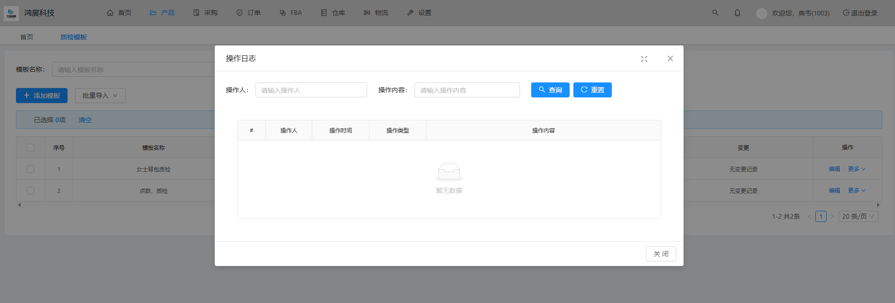Open the notification bell icon
The height and width of the screenshot is (303, 895).
pyautogui.click(x=737, y=13)
